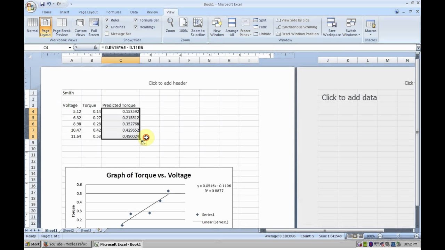445x250 pixels.
Task: Click cell with value 0.153592
Action: click(x=121, y=111)
